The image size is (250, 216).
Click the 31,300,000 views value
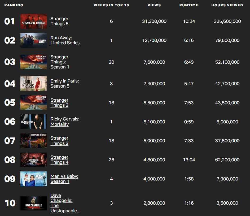[x=154, y=21]
